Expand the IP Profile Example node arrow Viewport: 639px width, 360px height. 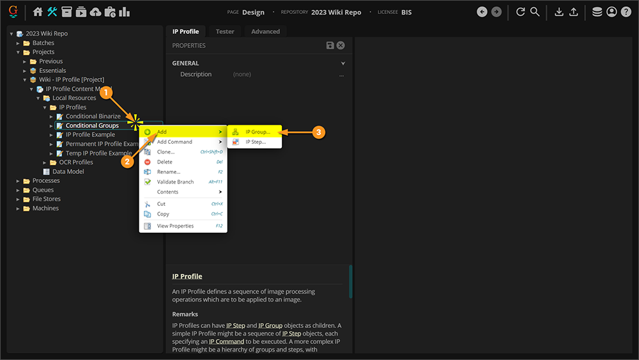[51, 135]
